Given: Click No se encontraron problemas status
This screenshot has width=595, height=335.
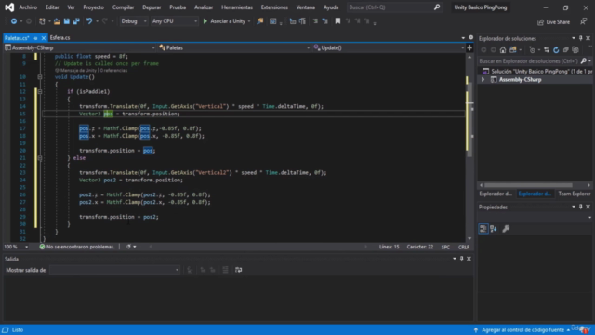Looking at the screenshot, I should [x=77, y=247].
